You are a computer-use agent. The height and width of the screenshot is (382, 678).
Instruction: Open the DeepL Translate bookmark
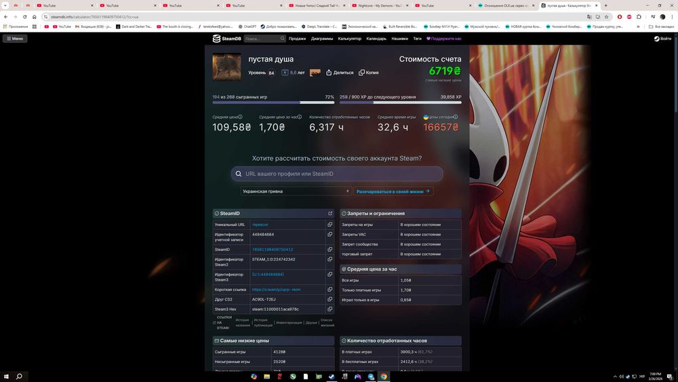tap(319, 26)
